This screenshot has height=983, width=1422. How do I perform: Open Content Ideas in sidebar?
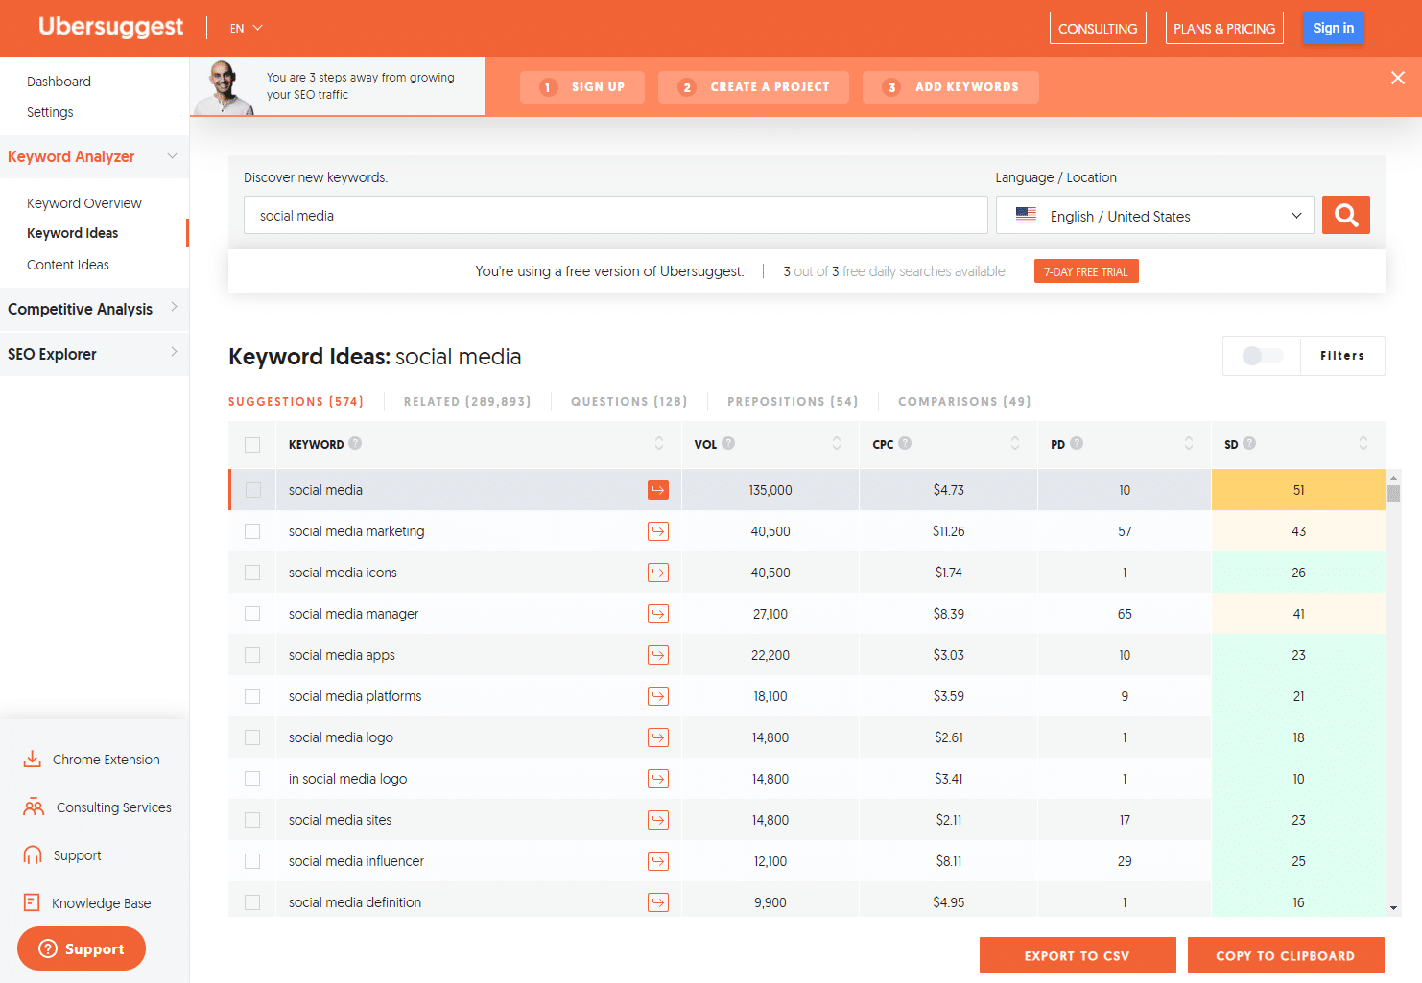tap(68, 265)
